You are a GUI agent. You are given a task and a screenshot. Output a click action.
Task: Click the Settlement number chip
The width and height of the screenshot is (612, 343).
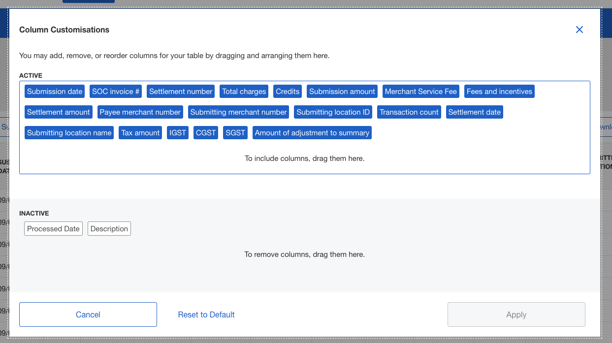180,91
